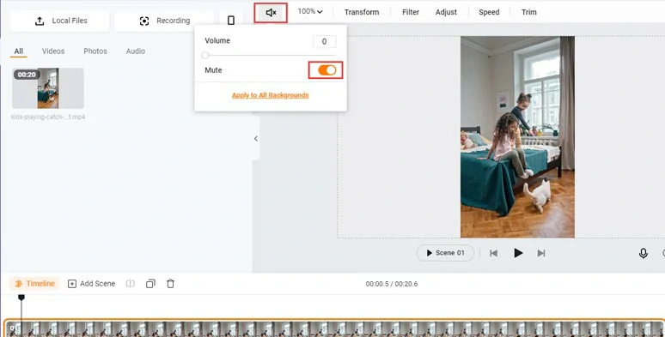Viewport: 665px width, 337px height.
Task: Select the mobile aspect ratio phone icon
Action: tap(231, 21)
